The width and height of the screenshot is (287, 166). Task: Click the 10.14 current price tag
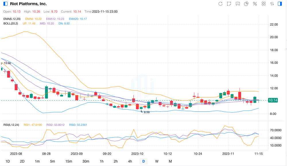coord(272,100)
